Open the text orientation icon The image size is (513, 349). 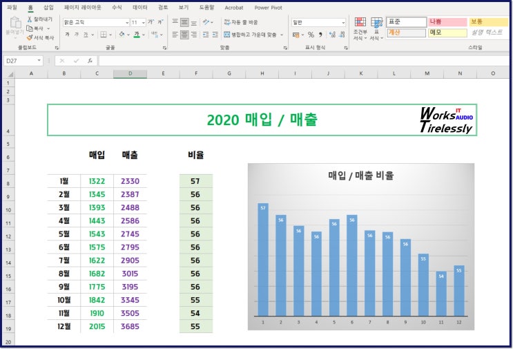tap(206, 22)
